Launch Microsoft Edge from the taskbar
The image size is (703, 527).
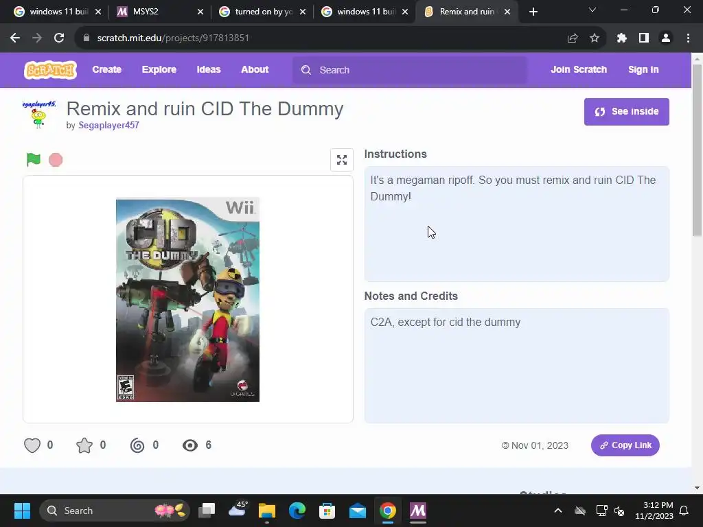297,511
